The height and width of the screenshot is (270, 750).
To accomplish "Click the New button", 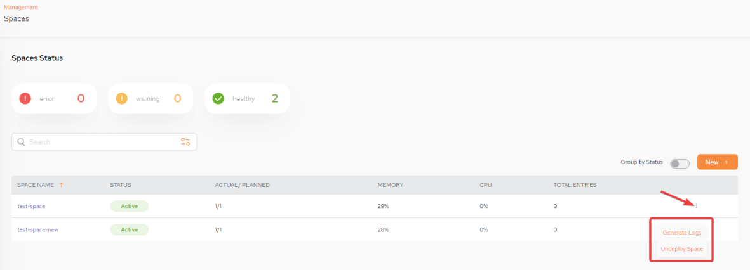I will (x=717, y=162).
